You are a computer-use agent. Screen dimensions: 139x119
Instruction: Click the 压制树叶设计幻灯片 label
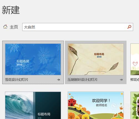click(x=83, y=80)
